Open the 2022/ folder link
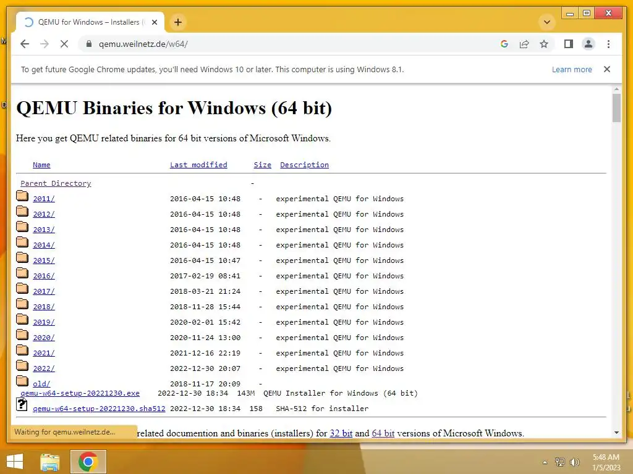The width and height of the screenshot is (633, 474). pos(44,368)
